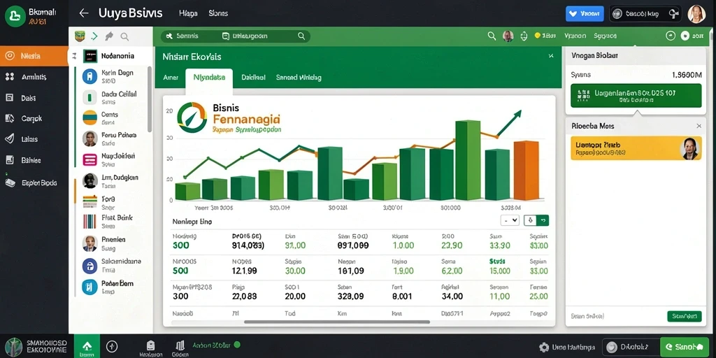Go back using the header arrow
The width and height of the screenshot is (716, 358).
click(84, 13)
